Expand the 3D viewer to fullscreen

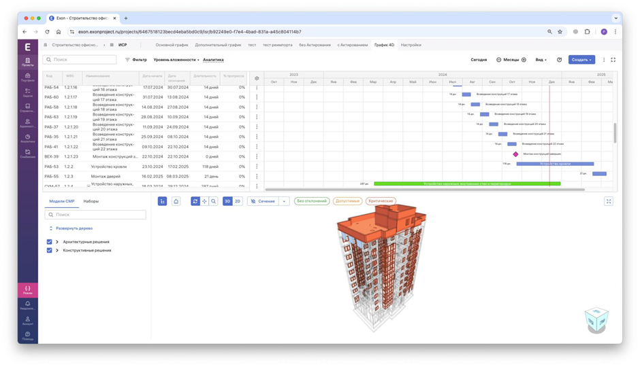[609, 201]
